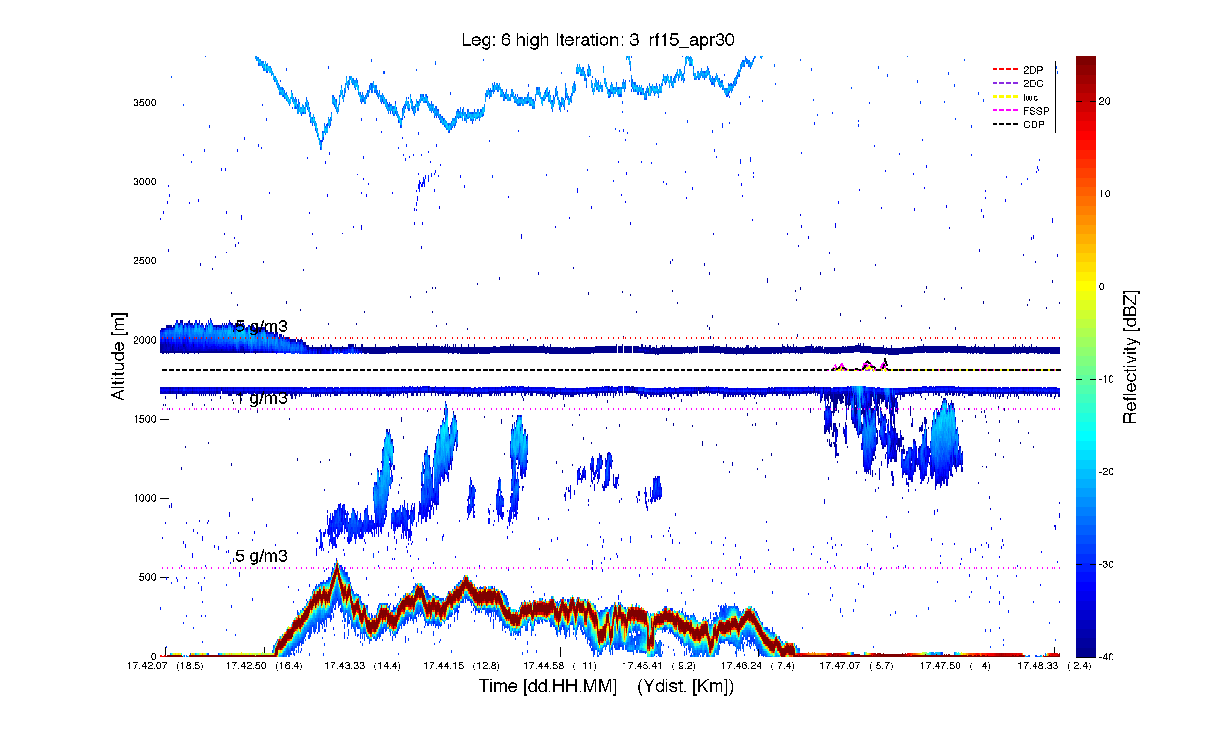Select the FSSP legend entry
Screen dimensions: 1230x738
coord(1020,110)
